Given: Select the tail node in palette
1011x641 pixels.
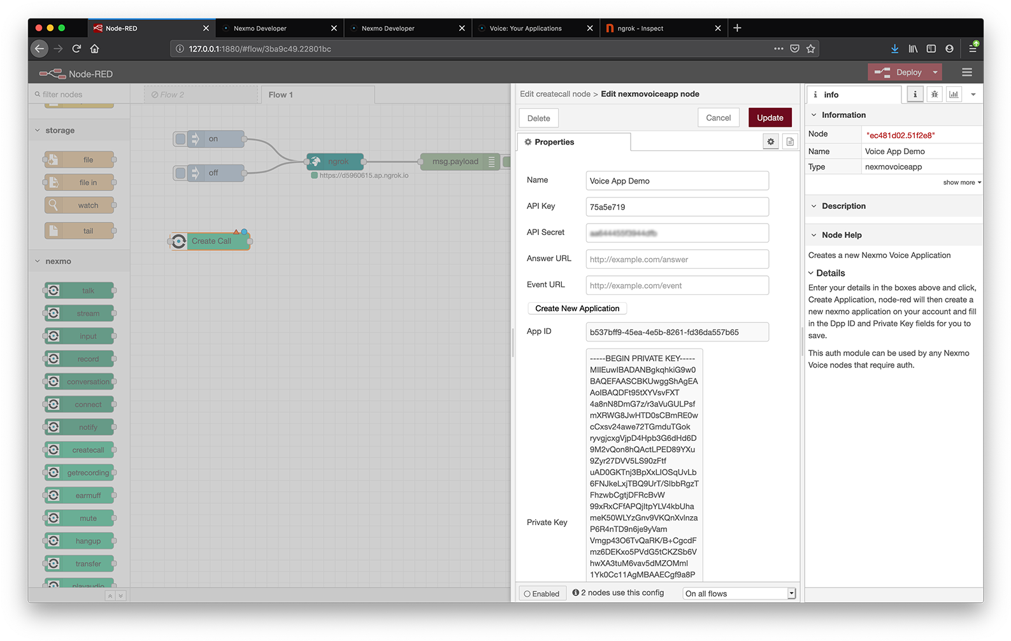Looking at the screenshot, I should 80,231.
